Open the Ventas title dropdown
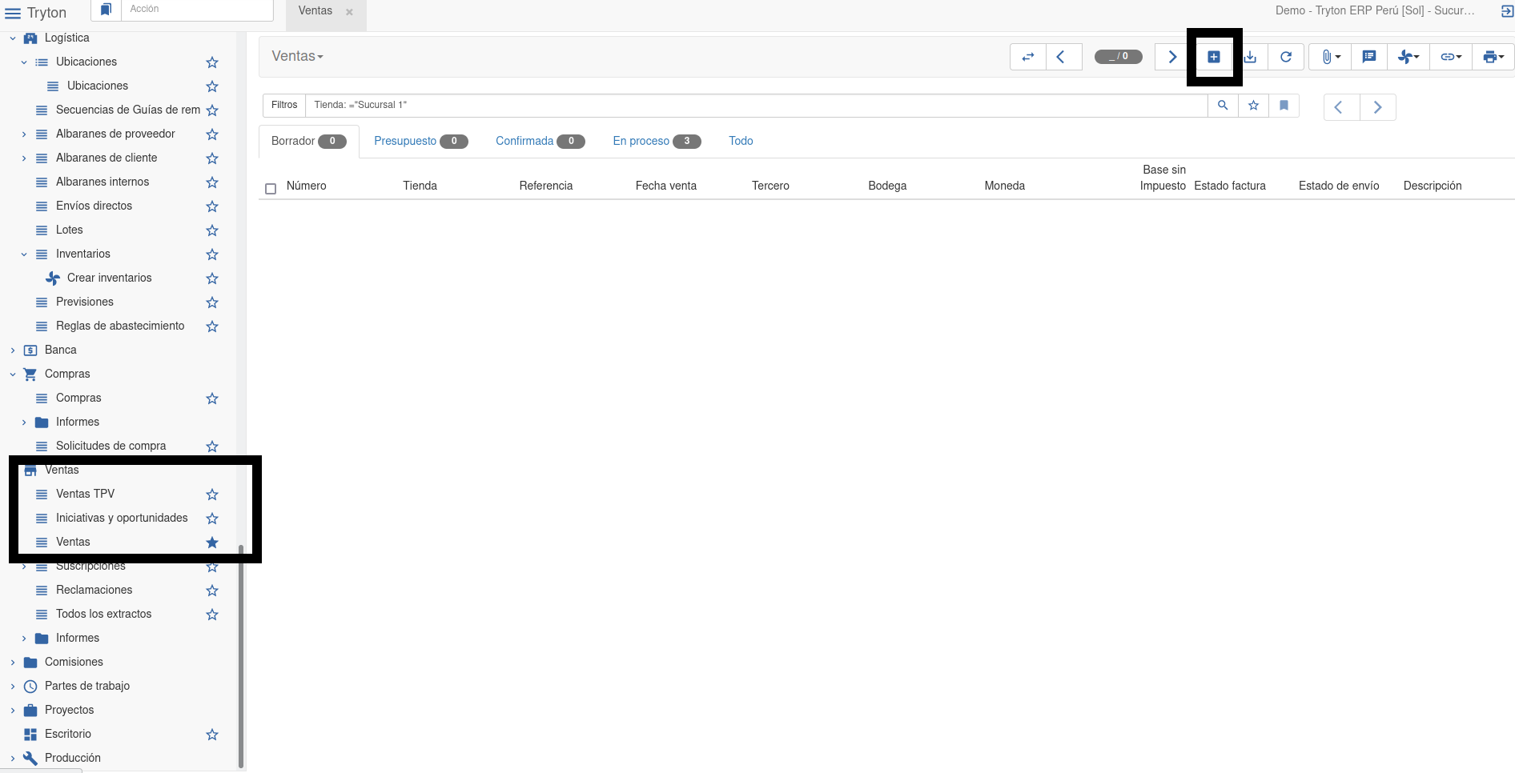Viewport: 1515px width, 773px height. 297,57
